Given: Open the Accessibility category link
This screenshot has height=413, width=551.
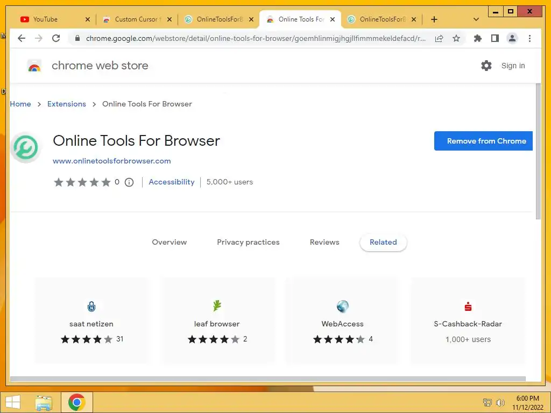Looking at the screenshot, I should click(x=172, y=182).
